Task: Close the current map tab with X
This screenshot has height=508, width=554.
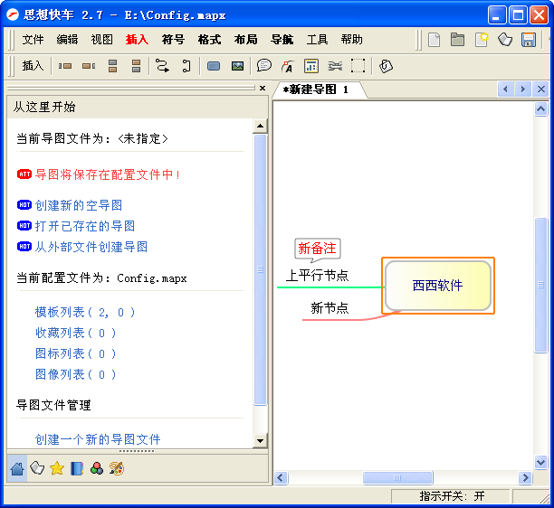Action: (541, 89)
